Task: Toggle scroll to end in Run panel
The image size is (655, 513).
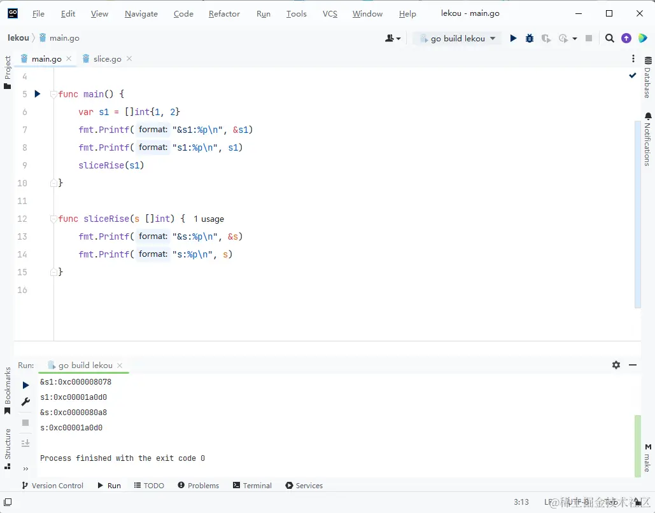Action: point(25,443)
